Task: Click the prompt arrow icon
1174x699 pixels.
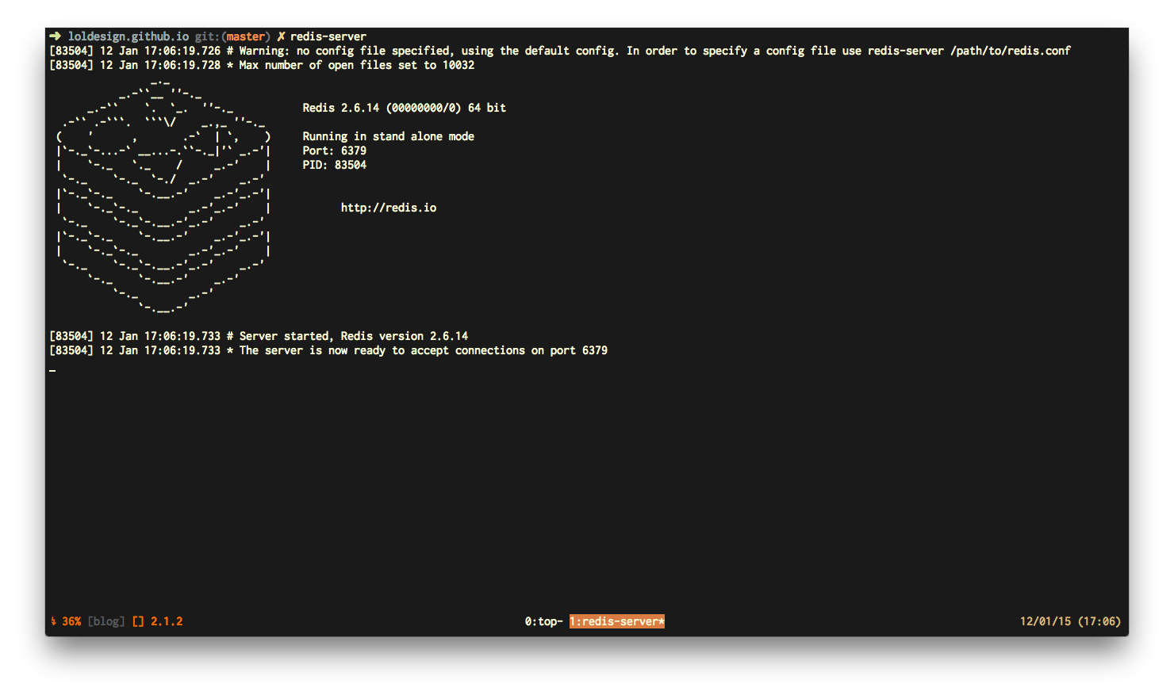Action: tap(55, 36)
